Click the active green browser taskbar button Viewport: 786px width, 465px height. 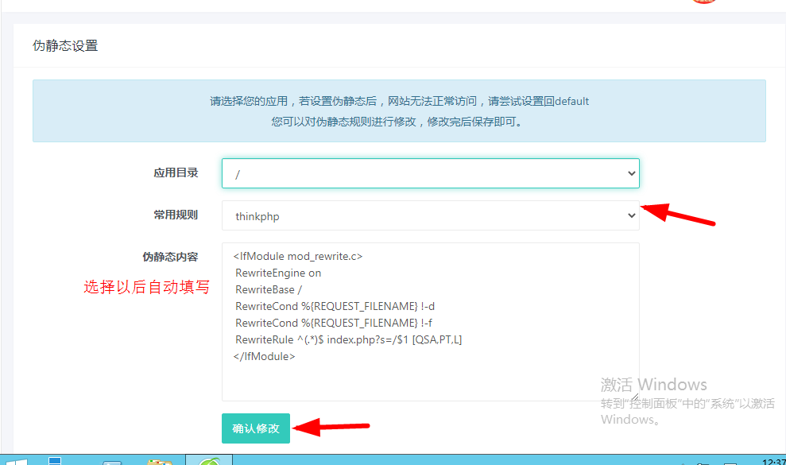click(x=209, y=460)
